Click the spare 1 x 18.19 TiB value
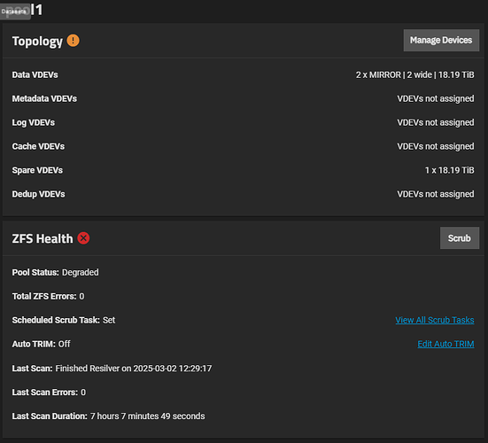 (449, 170)
